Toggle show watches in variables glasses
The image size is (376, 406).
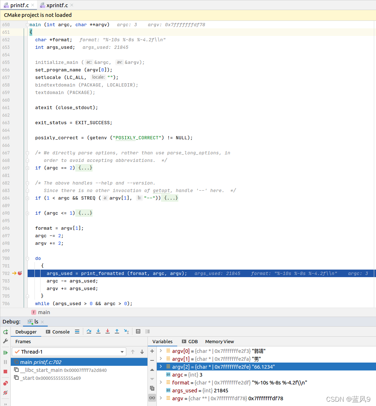click(x=152, y=398)
